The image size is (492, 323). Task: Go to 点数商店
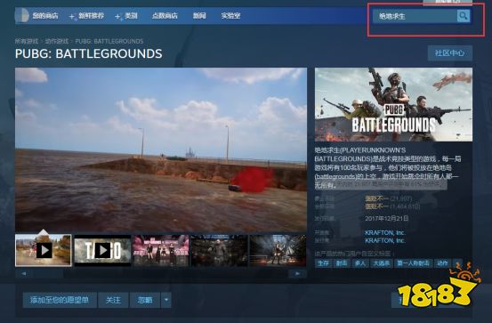[165, 16]
